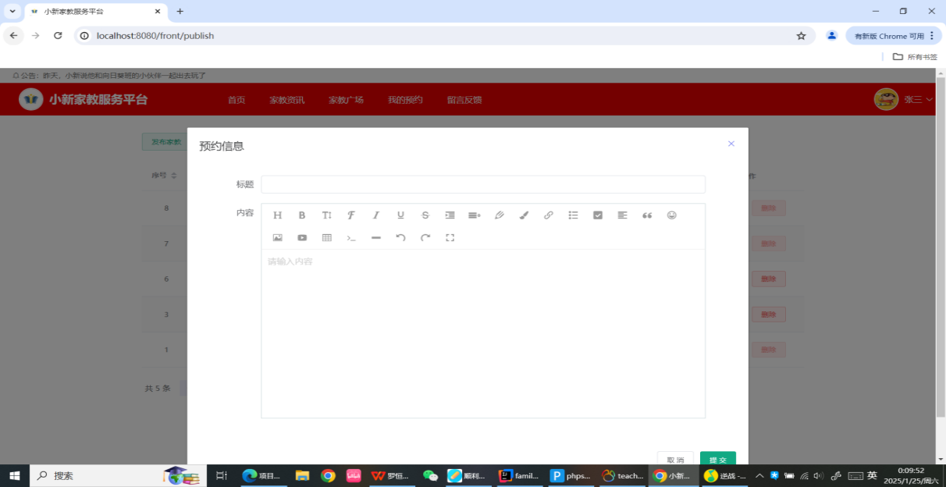Open the 首页 navigation item

[x=236, y=100]
